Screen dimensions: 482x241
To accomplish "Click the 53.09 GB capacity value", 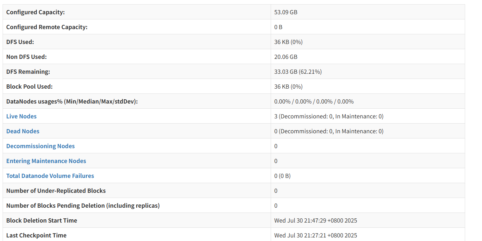I will (286, 12).
